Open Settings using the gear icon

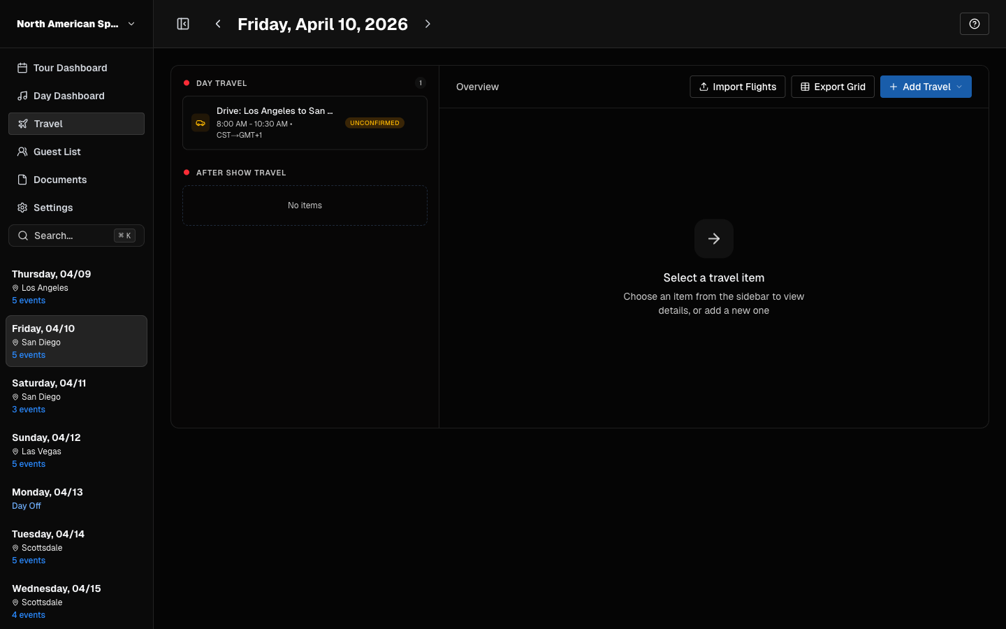pos(22,207)
